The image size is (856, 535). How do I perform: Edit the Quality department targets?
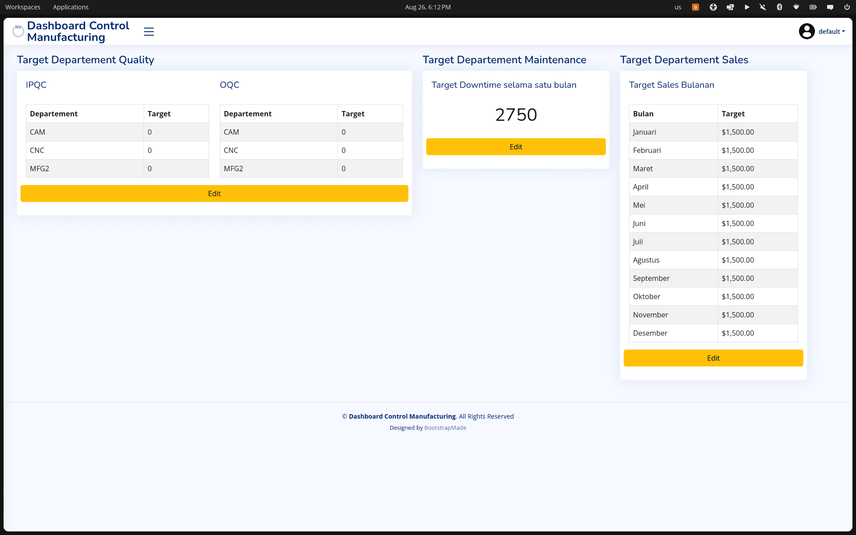(x=214, y=193)
